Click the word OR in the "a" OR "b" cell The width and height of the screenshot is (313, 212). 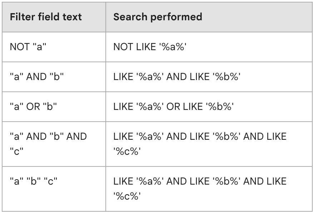point(34,106)
